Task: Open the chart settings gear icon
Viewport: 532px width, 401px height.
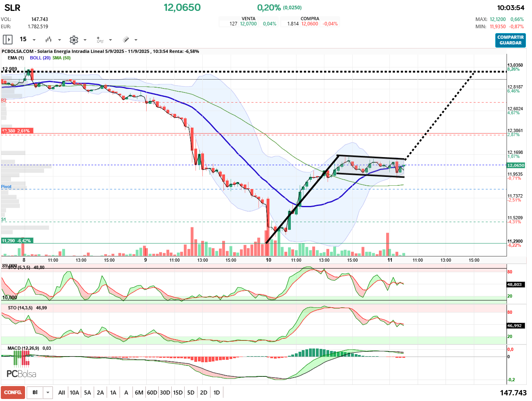Action: point(74,40)
